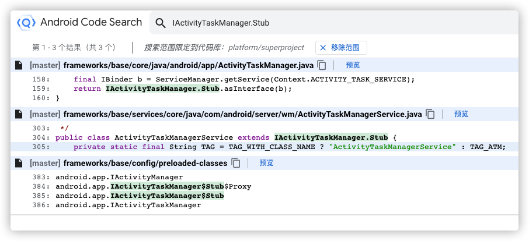Copy path of ActivityTaskManager.java

coord(322,65)
